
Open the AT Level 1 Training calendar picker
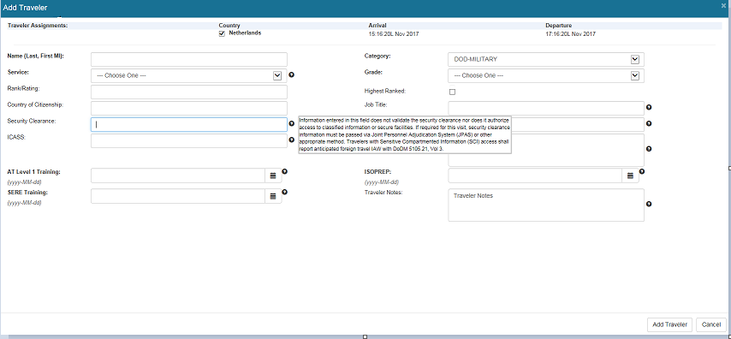tap(273, 175)
